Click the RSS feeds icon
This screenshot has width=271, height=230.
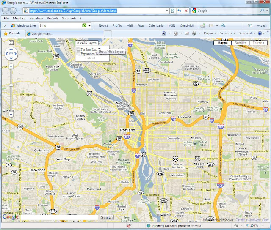coord(176,33)
